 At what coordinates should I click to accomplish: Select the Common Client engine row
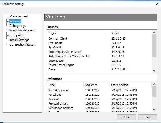(x=58, y=38)
